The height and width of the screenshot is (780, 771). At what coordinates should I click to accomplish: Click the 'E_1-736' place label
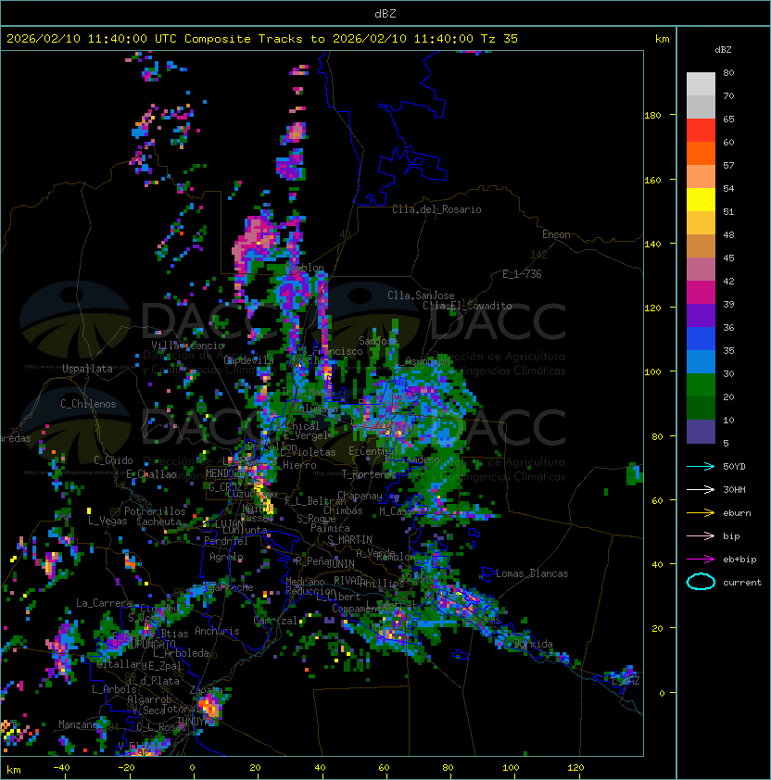(x=522, y=273)
